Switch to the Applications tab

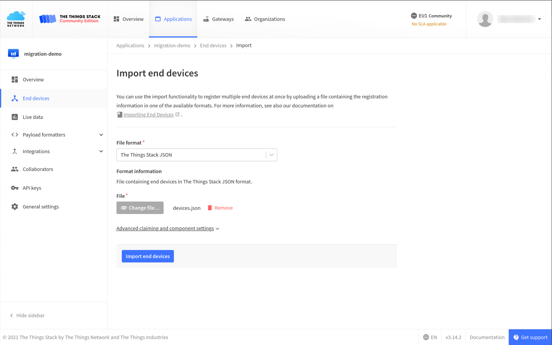tap(173, 19)
